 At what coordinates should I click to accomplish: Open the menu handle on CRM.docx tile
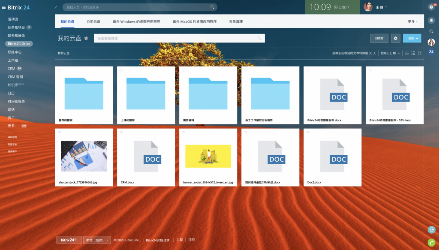[121, 132]
